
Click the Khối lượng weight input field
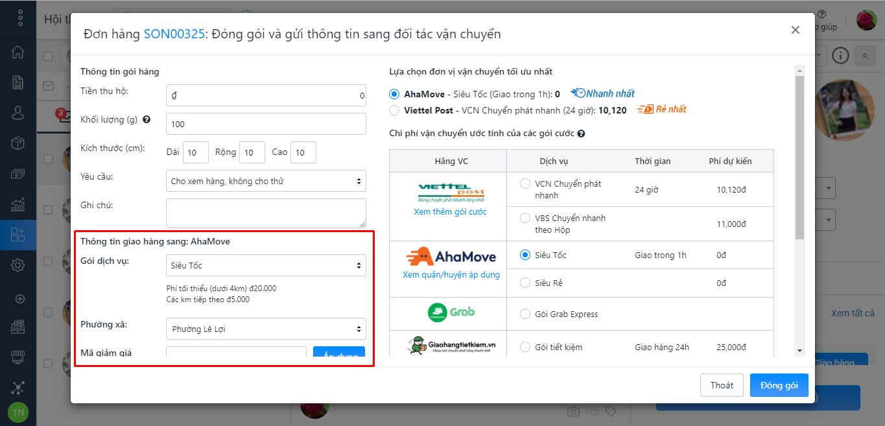click(266, 124)
